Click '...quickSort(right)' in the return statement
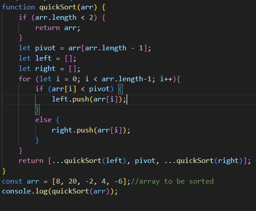256x211 pixels. tap(203, 161)
